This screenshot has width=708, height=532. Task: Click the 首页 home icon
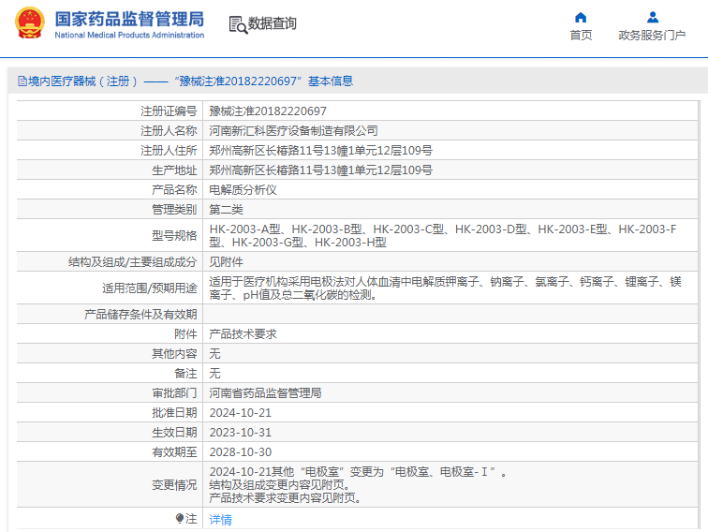click(x=581, y=18)
